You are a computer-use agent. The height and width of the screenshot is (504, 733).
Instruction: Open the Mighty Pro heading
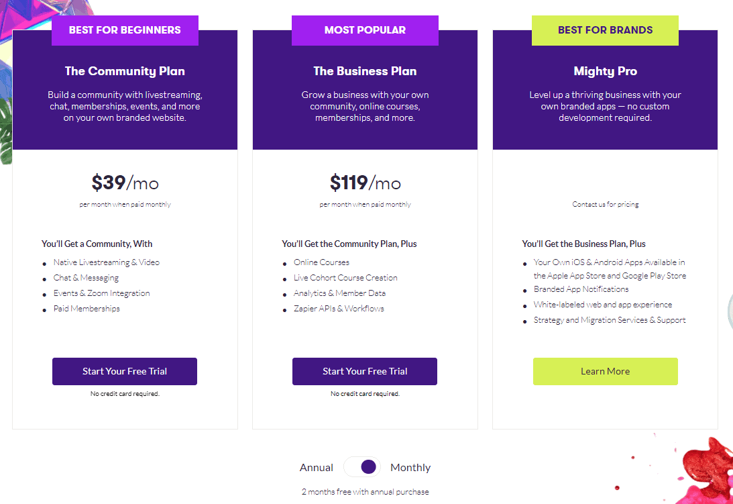click(605, 71)
